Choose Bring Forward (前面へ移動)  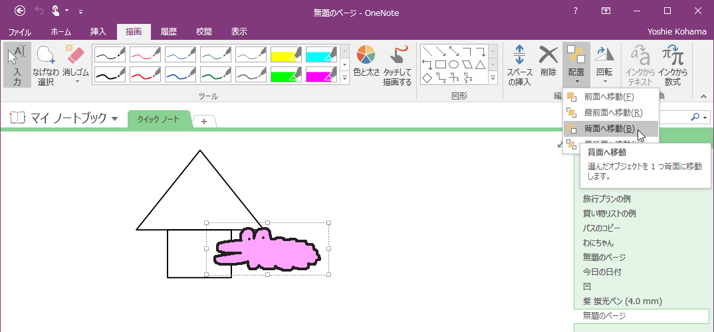coord(611,97)
